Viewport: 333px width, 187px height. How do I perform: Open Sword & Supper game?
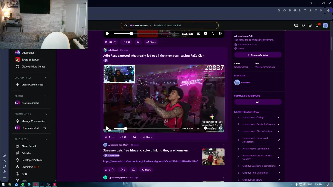(31, 59)
